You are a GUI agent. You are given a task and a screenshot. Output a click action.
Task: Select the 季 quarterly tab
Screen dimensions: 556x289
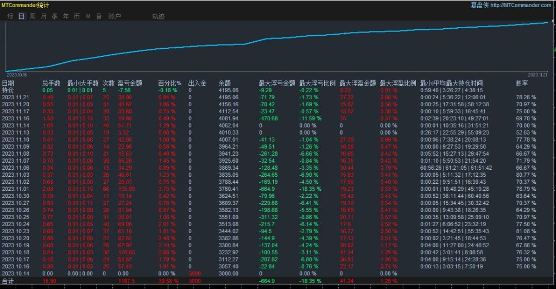point(54,16)
